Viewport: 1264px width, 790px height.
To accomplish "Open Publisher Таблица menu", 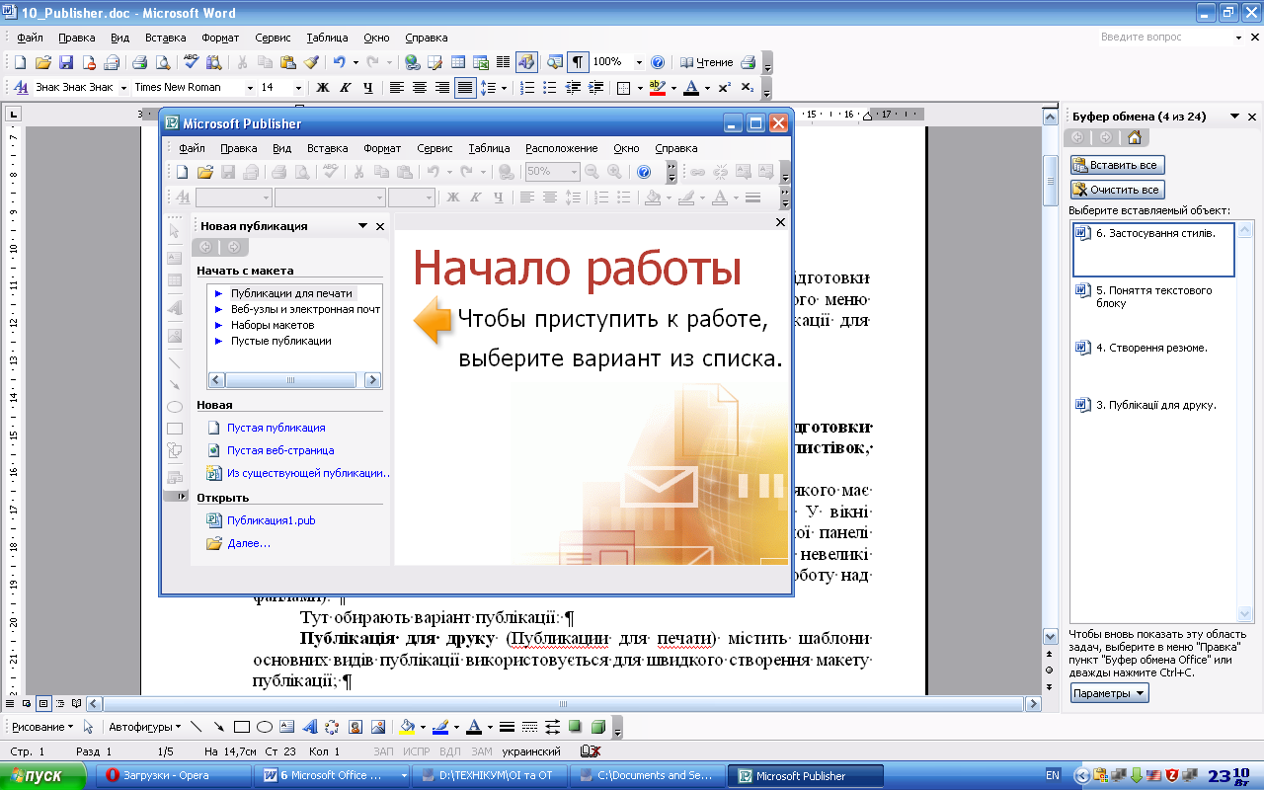I will [x=489, y=148].
